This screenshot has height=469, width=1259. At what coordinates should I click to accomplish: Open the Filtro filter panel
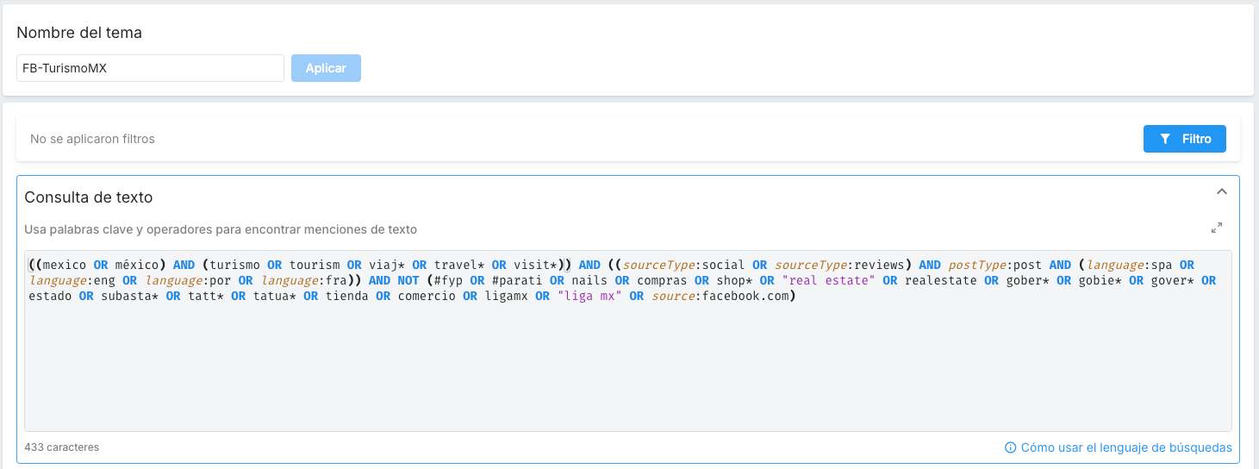coord(1185,139)
